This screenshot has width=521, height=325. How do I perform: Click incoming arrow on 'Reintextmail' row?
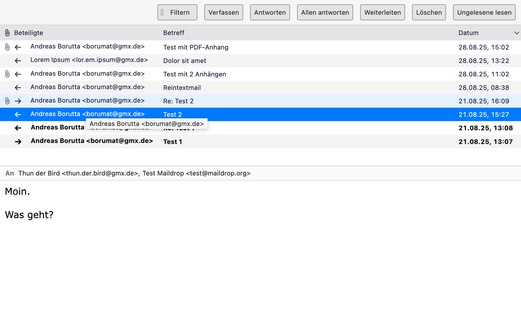(18, 87)
